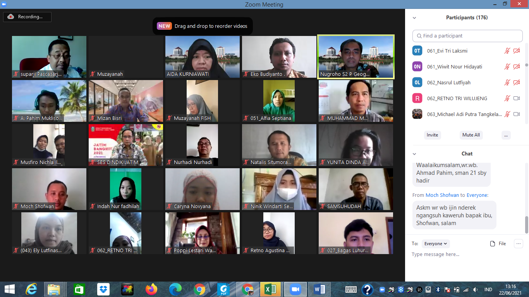This screenshot has height=297, width=529.
Task: Launch Firefox from the taskbar
Action: coord(151,289)
